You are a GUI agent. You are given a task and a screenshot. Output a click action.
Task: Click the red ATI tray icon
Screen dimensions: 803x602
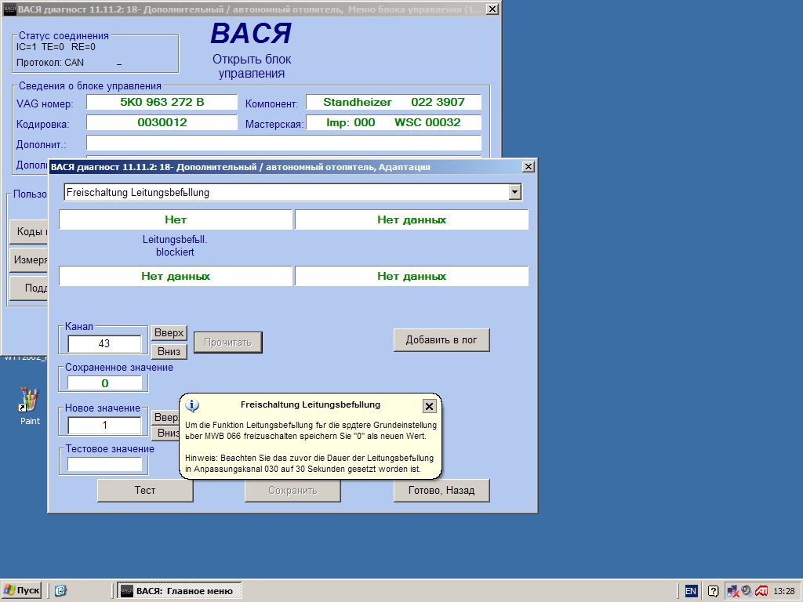pyautogui.click(x=761, y=591)
